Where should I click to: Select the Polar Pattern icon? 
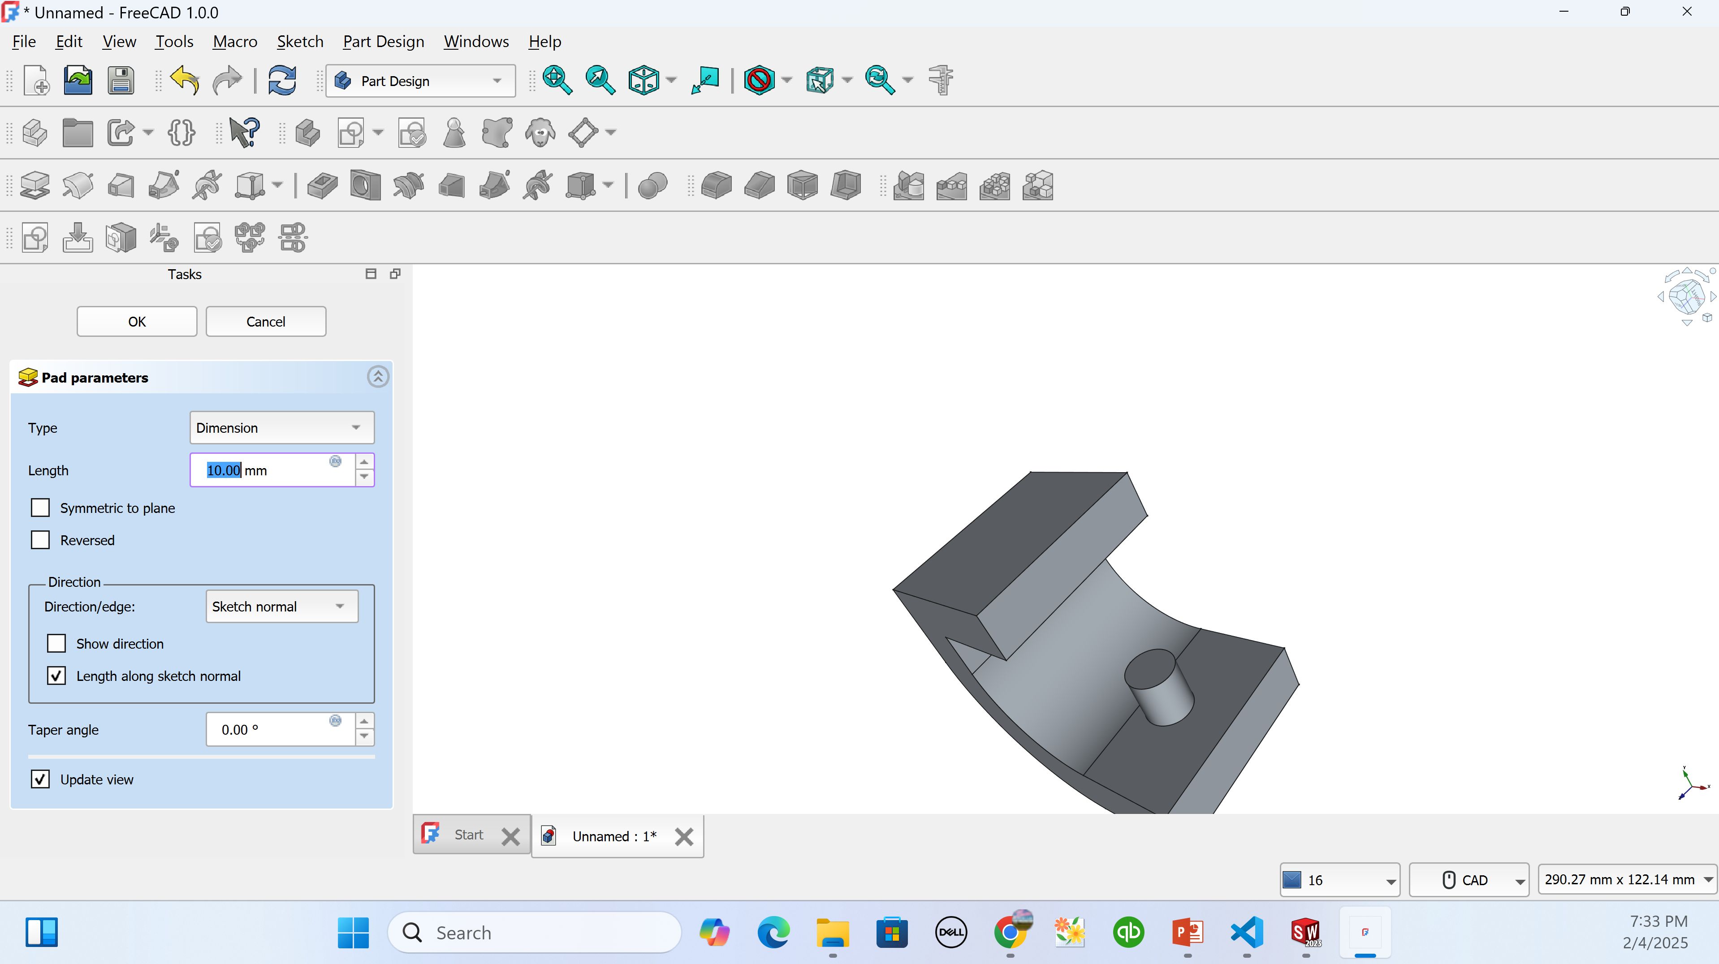click(x=995, y=185)
